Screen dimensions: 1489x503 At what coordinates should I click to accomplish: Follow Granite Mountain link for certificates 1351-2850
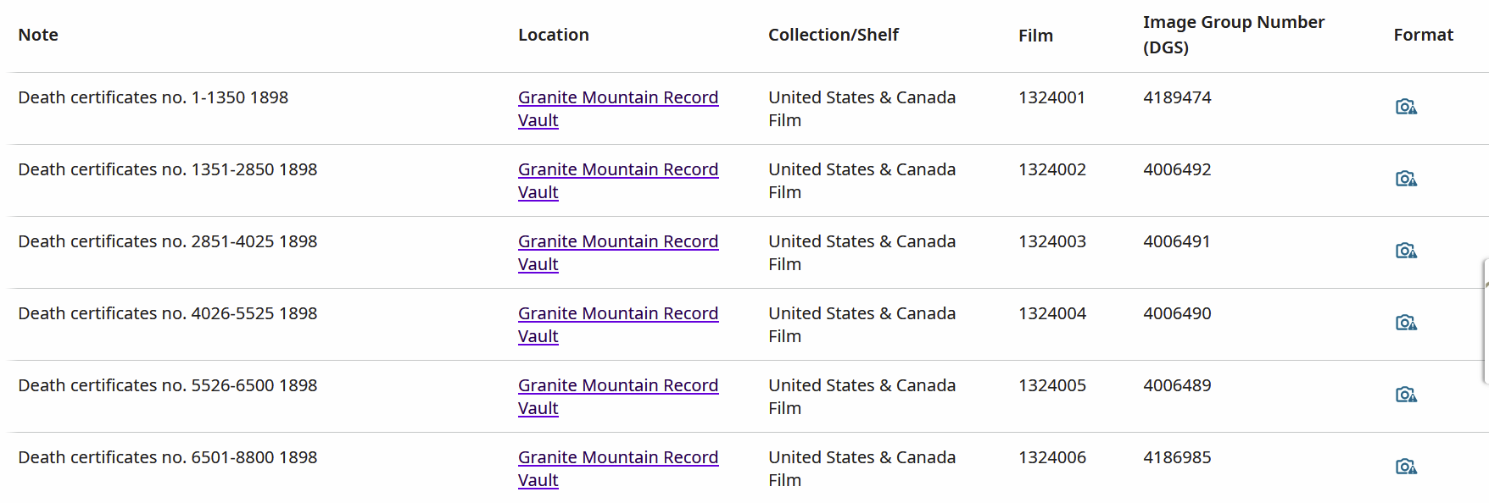tap(617, 170)
